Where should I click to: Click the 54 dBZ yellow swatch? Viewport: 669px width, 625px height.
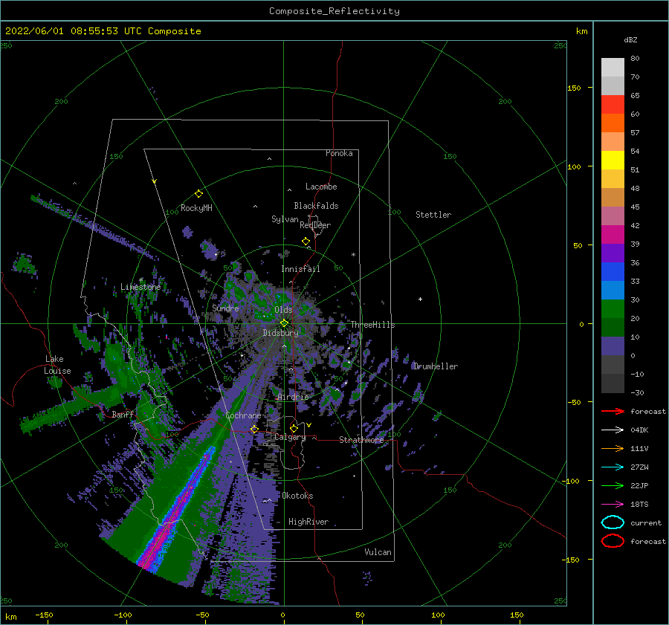(x=613, y=160)
